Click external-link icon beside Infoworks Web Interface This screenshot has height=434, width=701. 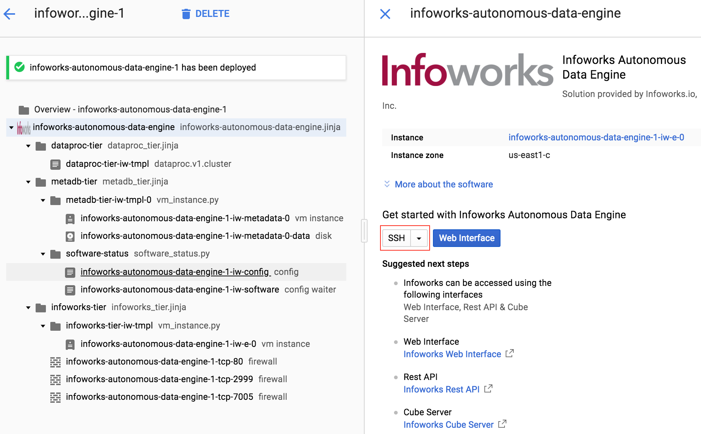pyautogui.click(x=510, y=354)
